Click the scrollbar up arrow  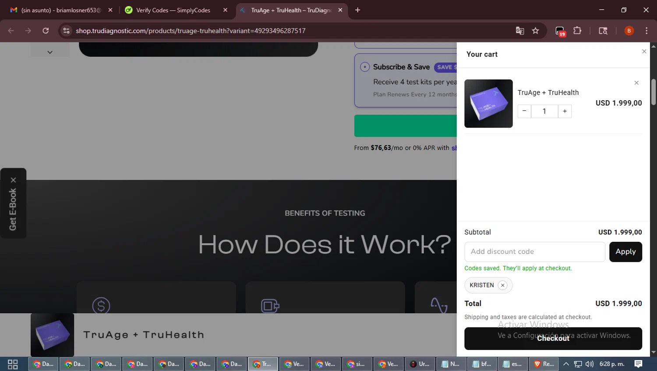tap(653, 46)
